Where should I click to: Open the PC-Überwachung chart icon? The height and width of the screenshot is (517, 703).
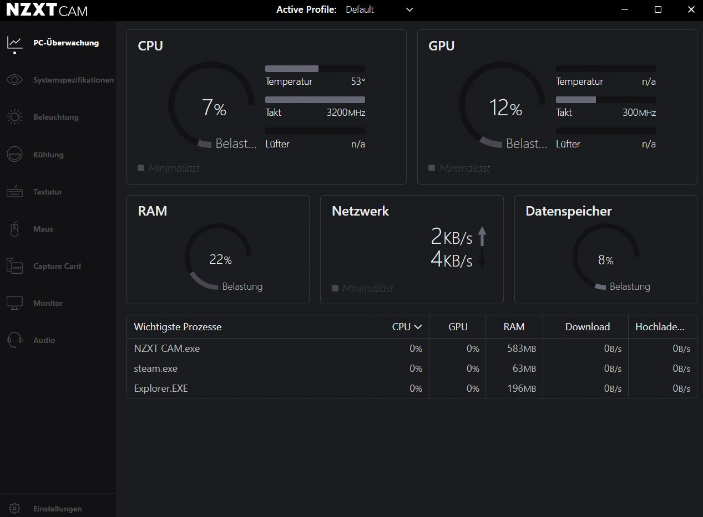14,43
